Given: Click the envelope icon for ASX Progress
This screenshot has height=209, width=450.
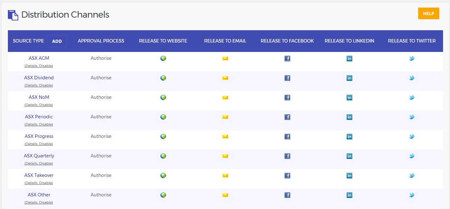Looking at the screenshot, I should (x=225, y=137).
